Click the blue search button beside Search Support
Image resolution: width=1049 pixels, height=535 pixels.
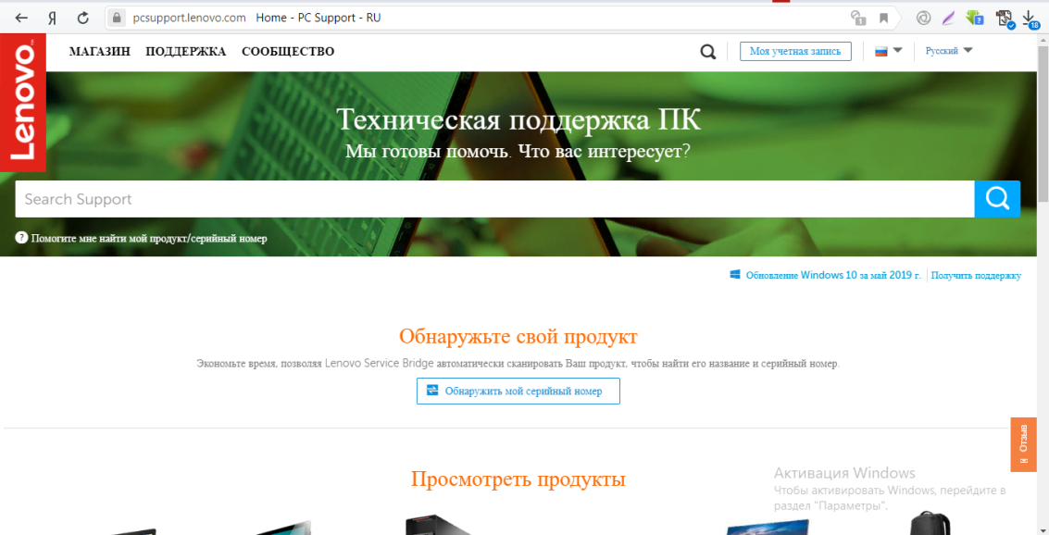[x=997, y=199]
